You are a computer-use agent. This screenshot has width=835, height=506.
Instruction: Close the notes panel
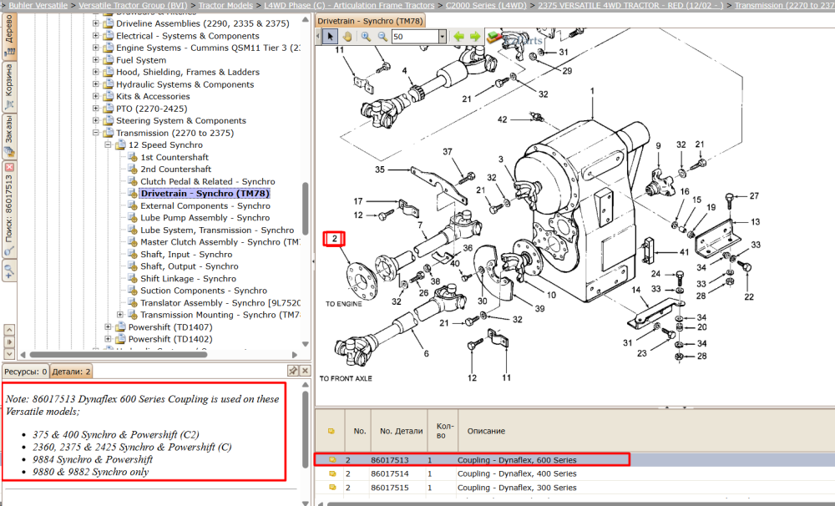tap(305, 370)
